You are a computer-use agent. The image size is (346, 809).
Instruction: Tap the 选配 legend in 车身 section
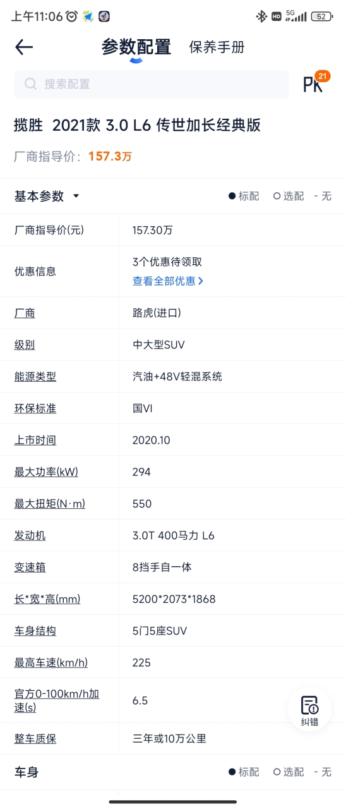[x=289, y=772]
